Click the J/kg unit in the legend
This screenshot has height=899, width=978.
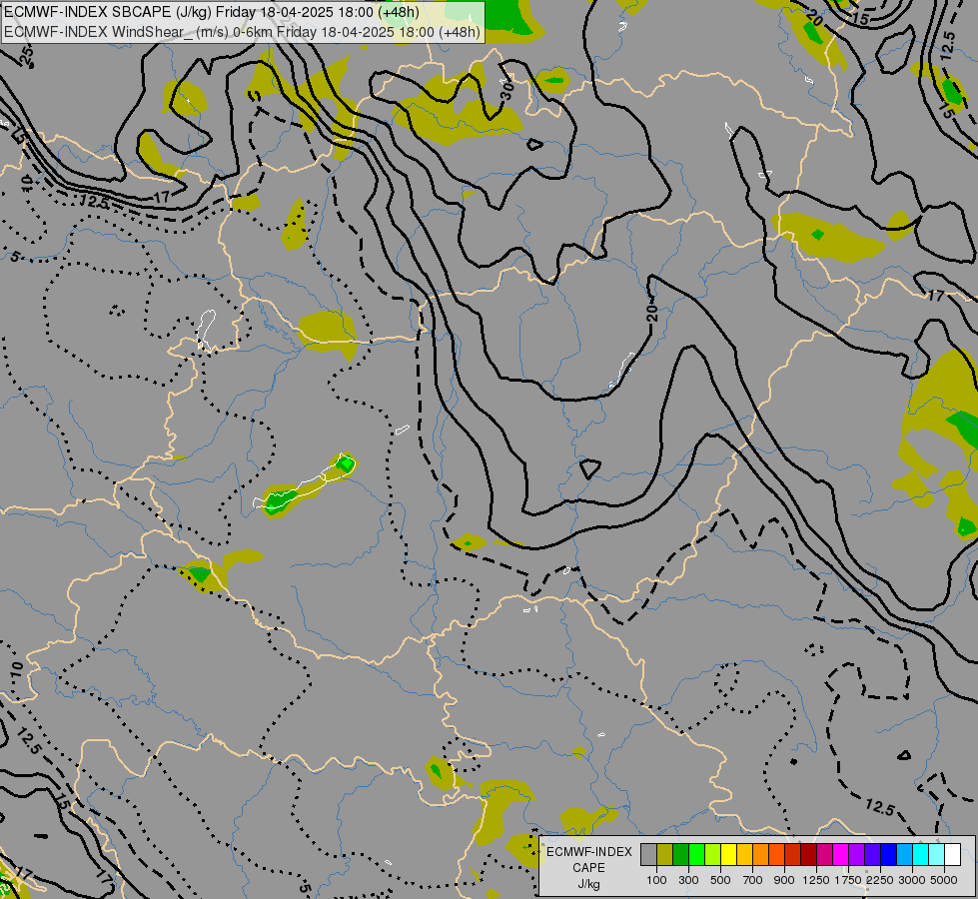click(588, 884)
